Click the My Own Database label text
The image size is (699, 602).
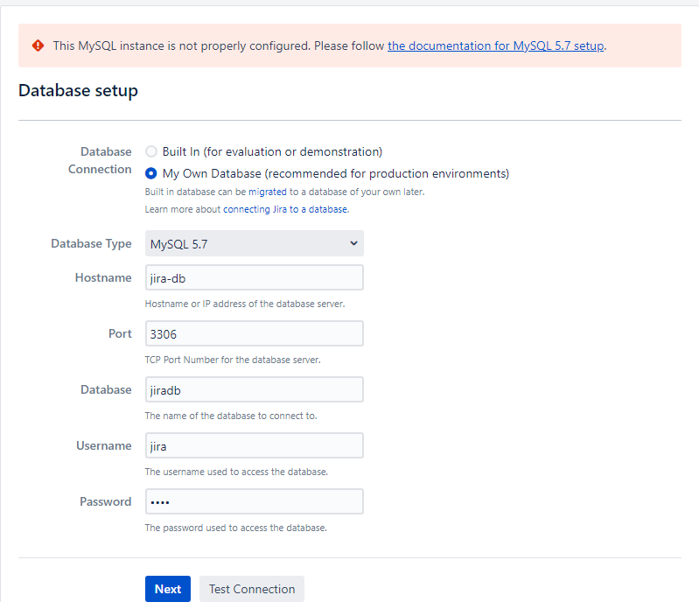pyautogui.click(x=336, y=173)
